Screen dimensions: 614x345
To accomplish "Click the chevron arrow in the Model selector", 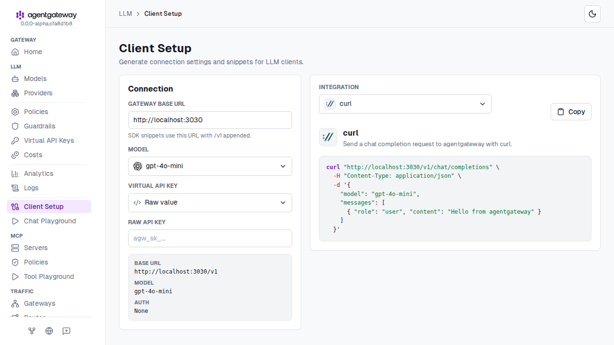I will pos(283,166).
